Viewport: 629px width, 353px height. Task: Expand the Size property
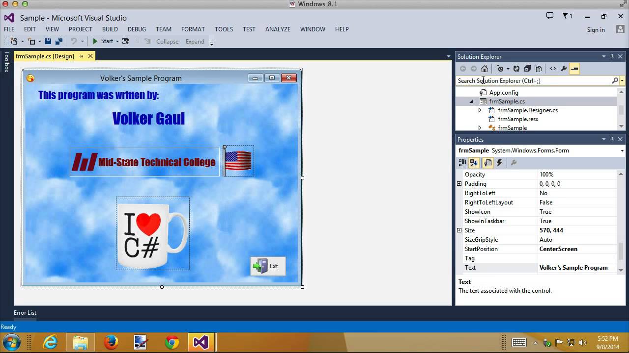[x=459, y=230]
